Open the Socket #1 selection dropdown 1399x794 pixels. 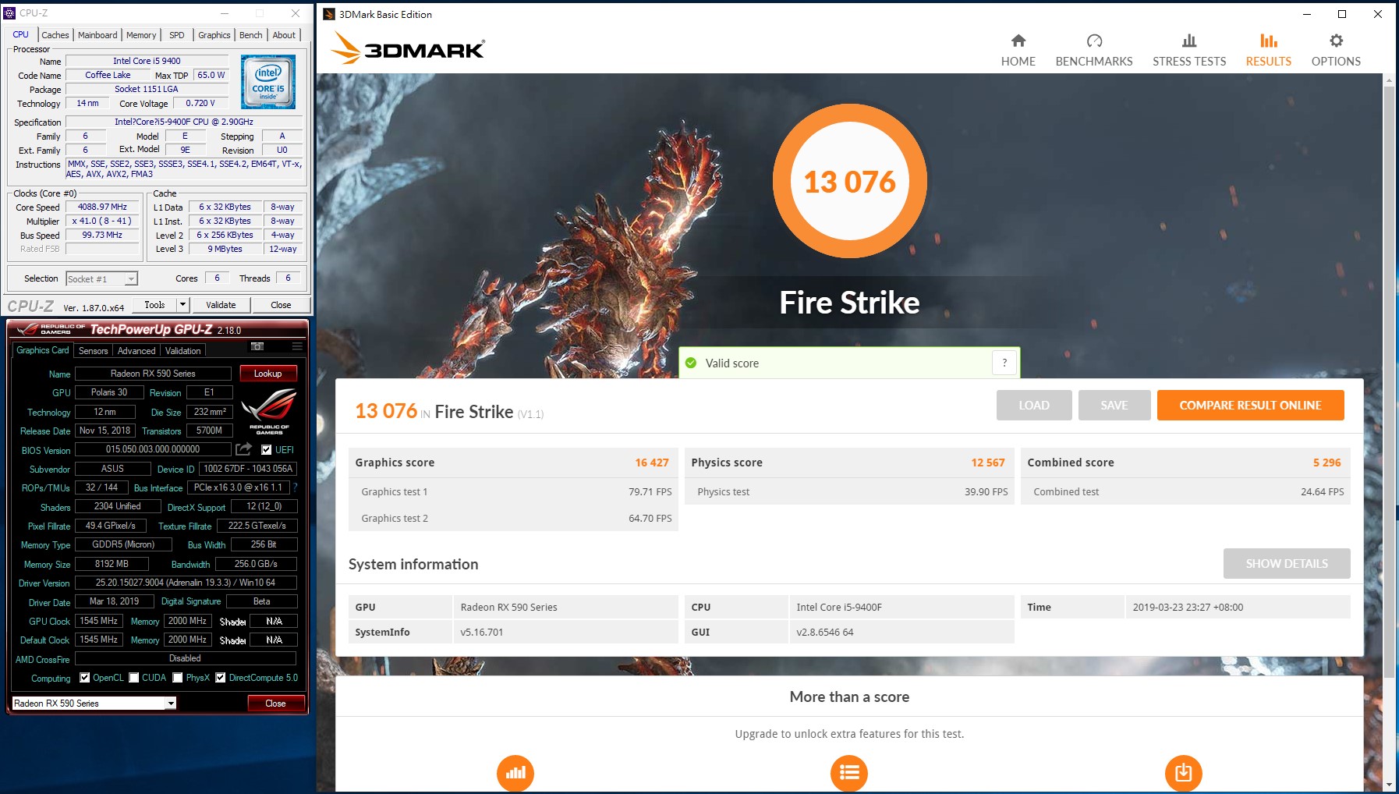[101, 278]
